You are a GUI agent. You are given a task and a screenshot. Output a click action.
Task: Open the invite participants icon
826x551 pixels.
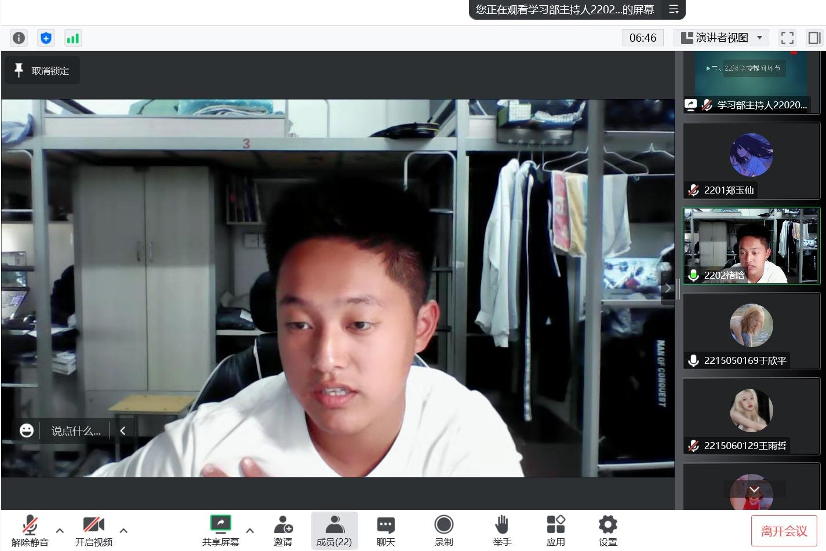(283, 531)
